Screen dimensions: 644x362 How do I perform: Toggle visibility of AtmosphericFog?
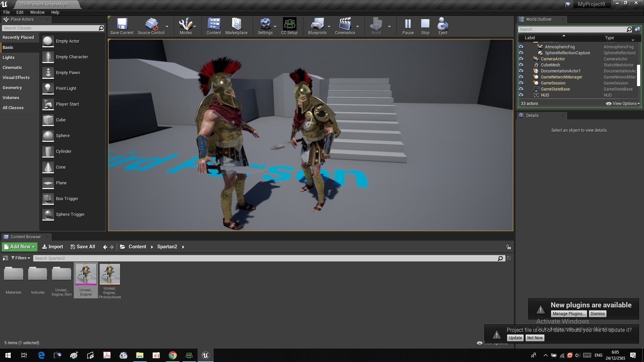tap(521, 47)
